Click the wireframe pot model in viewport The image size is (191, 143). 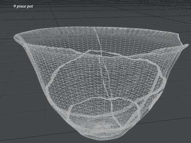[x=101, y=83]
